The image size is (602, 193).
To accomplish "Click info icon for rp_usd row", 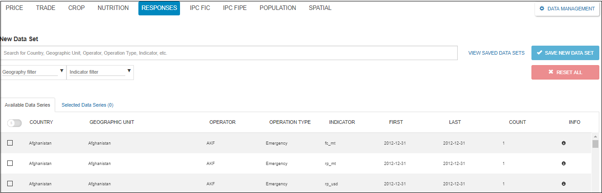I will 564,184.
